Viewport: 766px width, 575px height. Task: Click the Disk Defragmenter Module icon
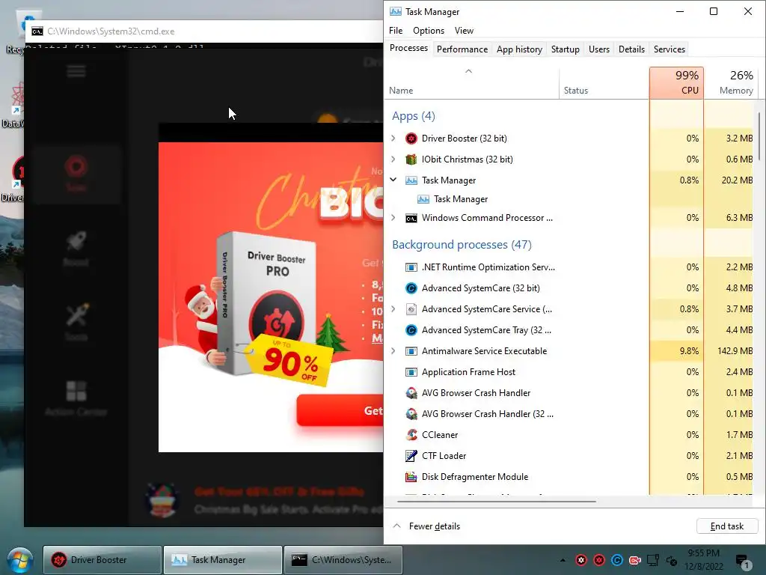(x=411, y=477)
